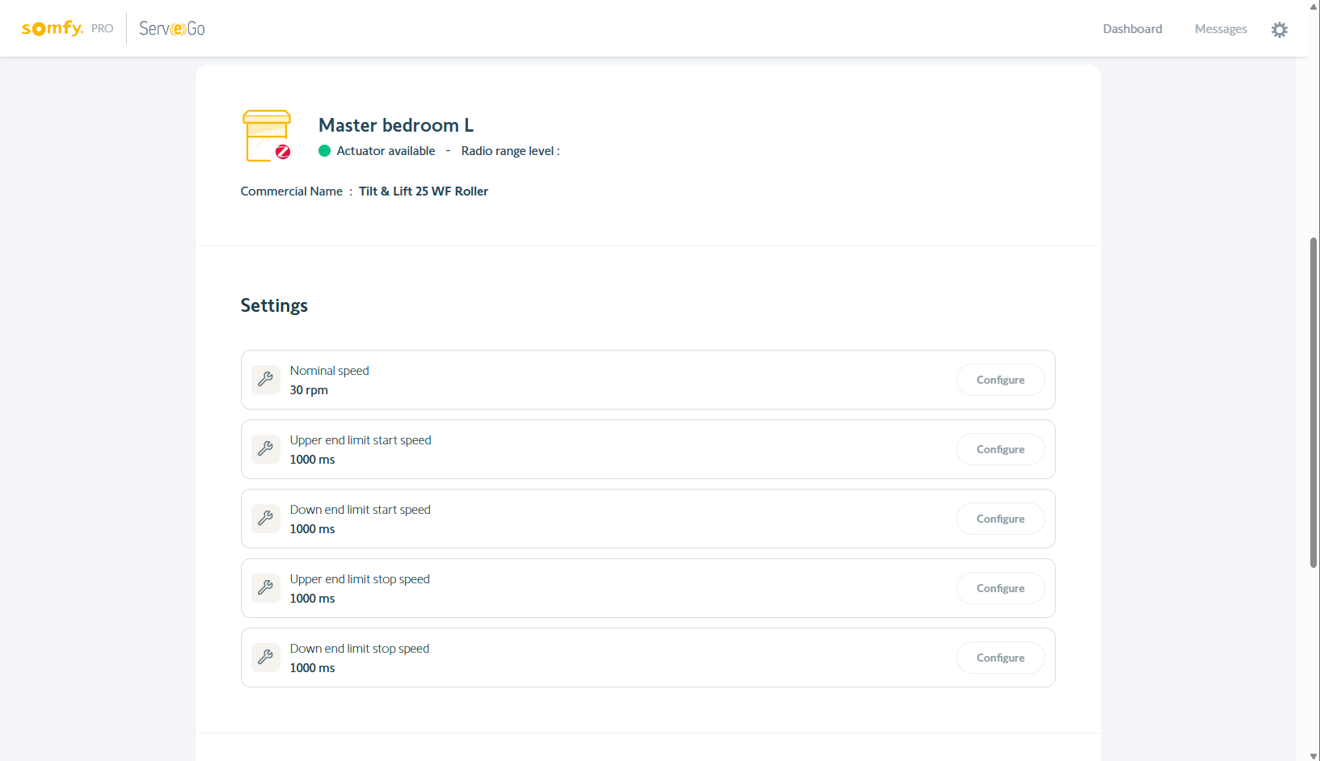Click the Tilt & Lift 25 WF Roller name
This screenshot has height=761, width=1320.
click(x=424, y=191)
